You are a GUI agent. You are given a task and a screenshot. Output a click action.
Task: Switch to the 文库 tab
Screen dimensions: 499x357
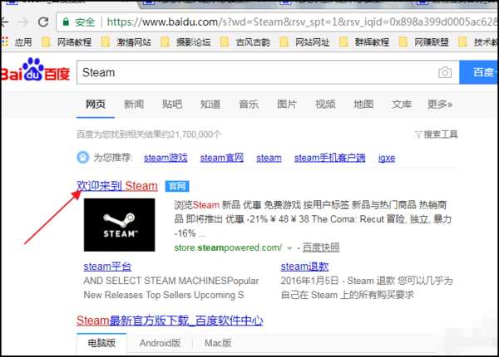pyautogui.click(x=402, y=104)
